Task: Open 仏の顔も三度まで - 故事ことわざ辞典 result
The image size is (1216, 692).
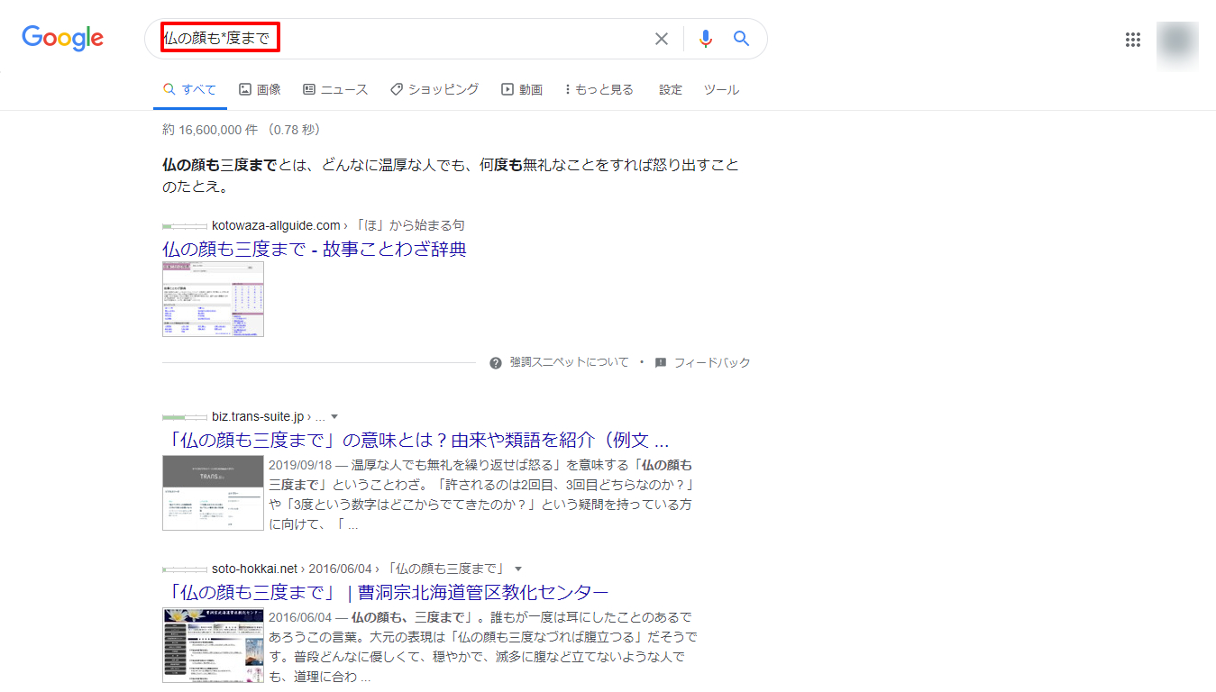Action: (x=315, y=249)
